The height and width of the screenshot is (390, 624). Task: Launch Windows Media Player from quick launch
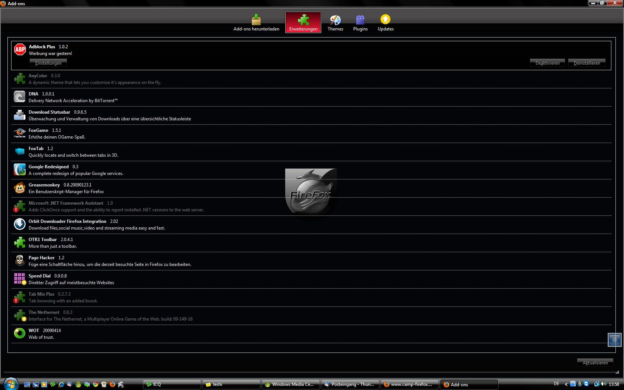44,384
